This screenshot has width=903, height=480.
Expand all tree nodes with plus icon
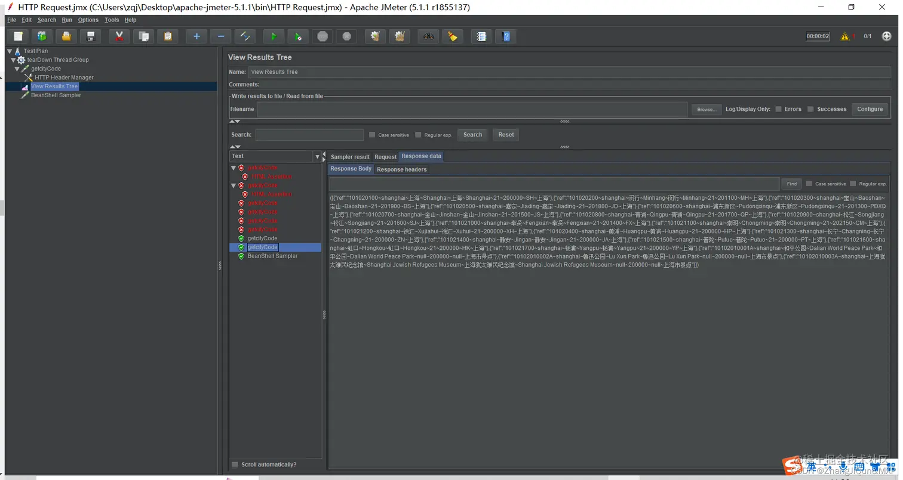point(196,36)
